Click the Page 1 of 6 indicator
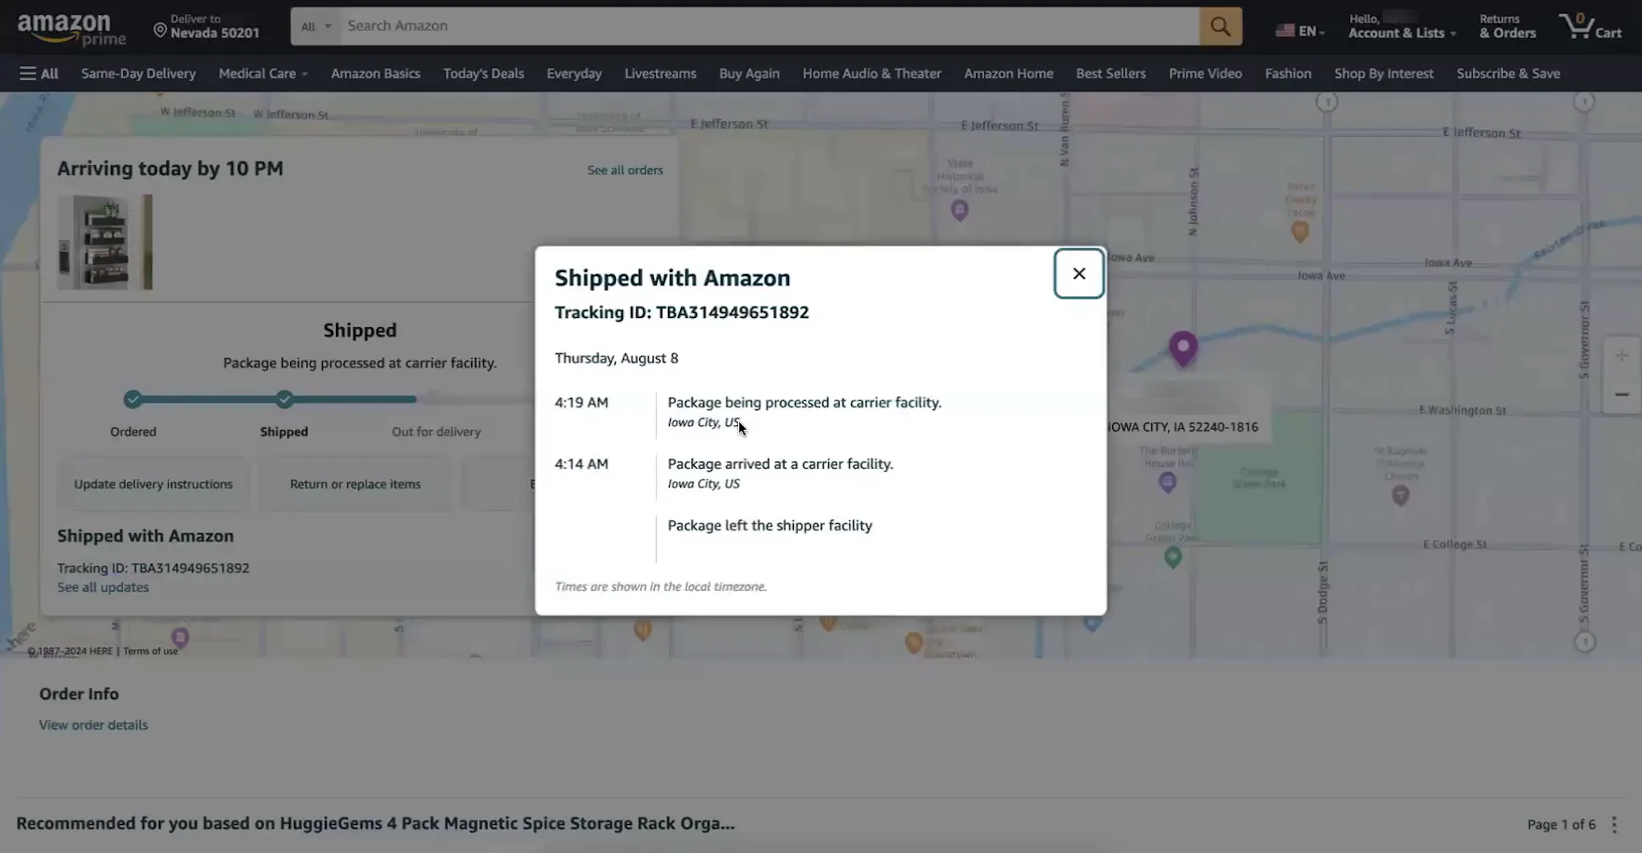 [1561, 824]
